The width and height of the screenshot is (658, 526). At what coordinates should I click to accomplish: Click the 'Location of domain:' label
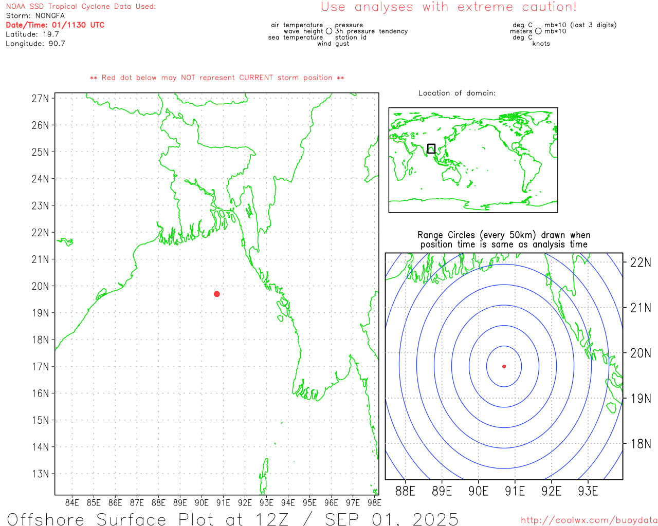click(457, 93)
